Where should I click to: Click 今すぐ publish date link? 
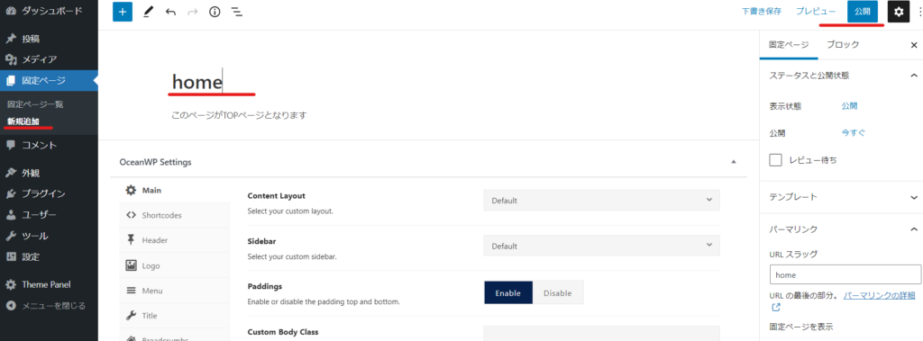coord(853,133)
